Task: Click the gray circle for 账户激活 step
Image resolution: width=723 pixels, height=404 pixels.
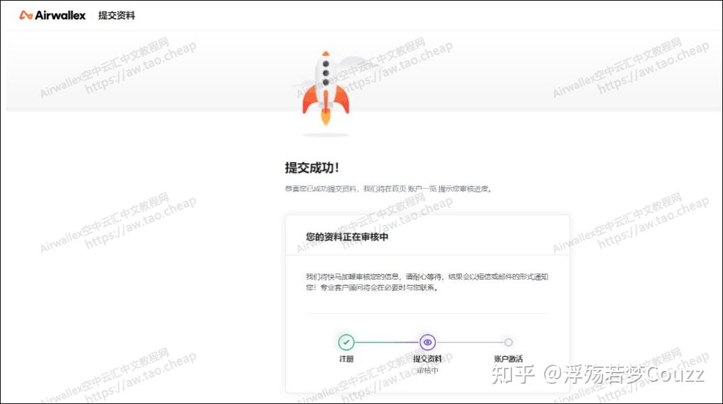Action: [509, 342]
